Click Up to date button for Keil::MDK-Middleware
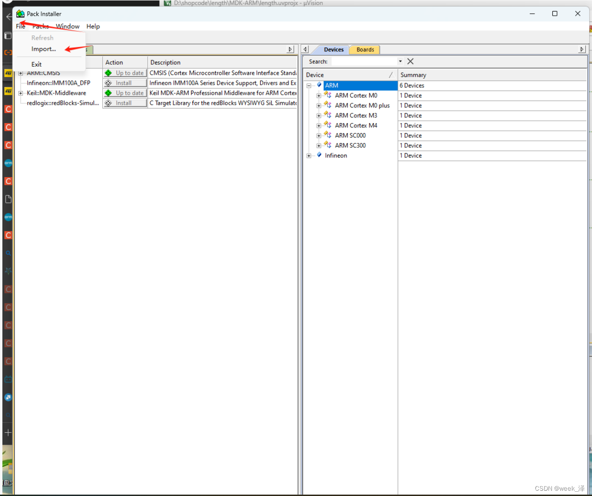This screenshot has height=496, width=592. 125,93
